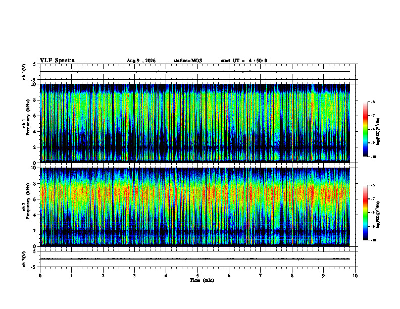Click the "Time (min)" axis label
Image resolution: width=400 pixels, height=309 pixels.
pos(202,280)
